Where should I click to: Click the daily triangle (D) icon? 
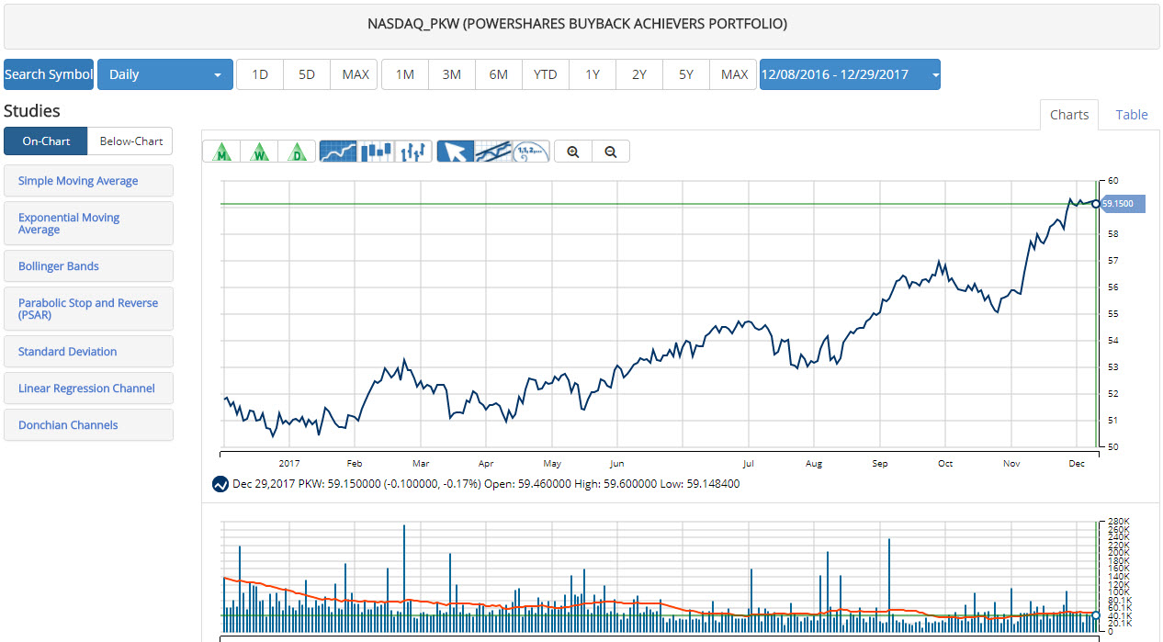[297, 152]
